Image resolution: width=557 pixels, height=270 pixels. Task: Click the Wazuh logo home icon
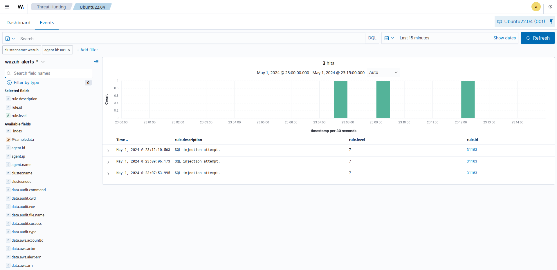click(21, 7)
